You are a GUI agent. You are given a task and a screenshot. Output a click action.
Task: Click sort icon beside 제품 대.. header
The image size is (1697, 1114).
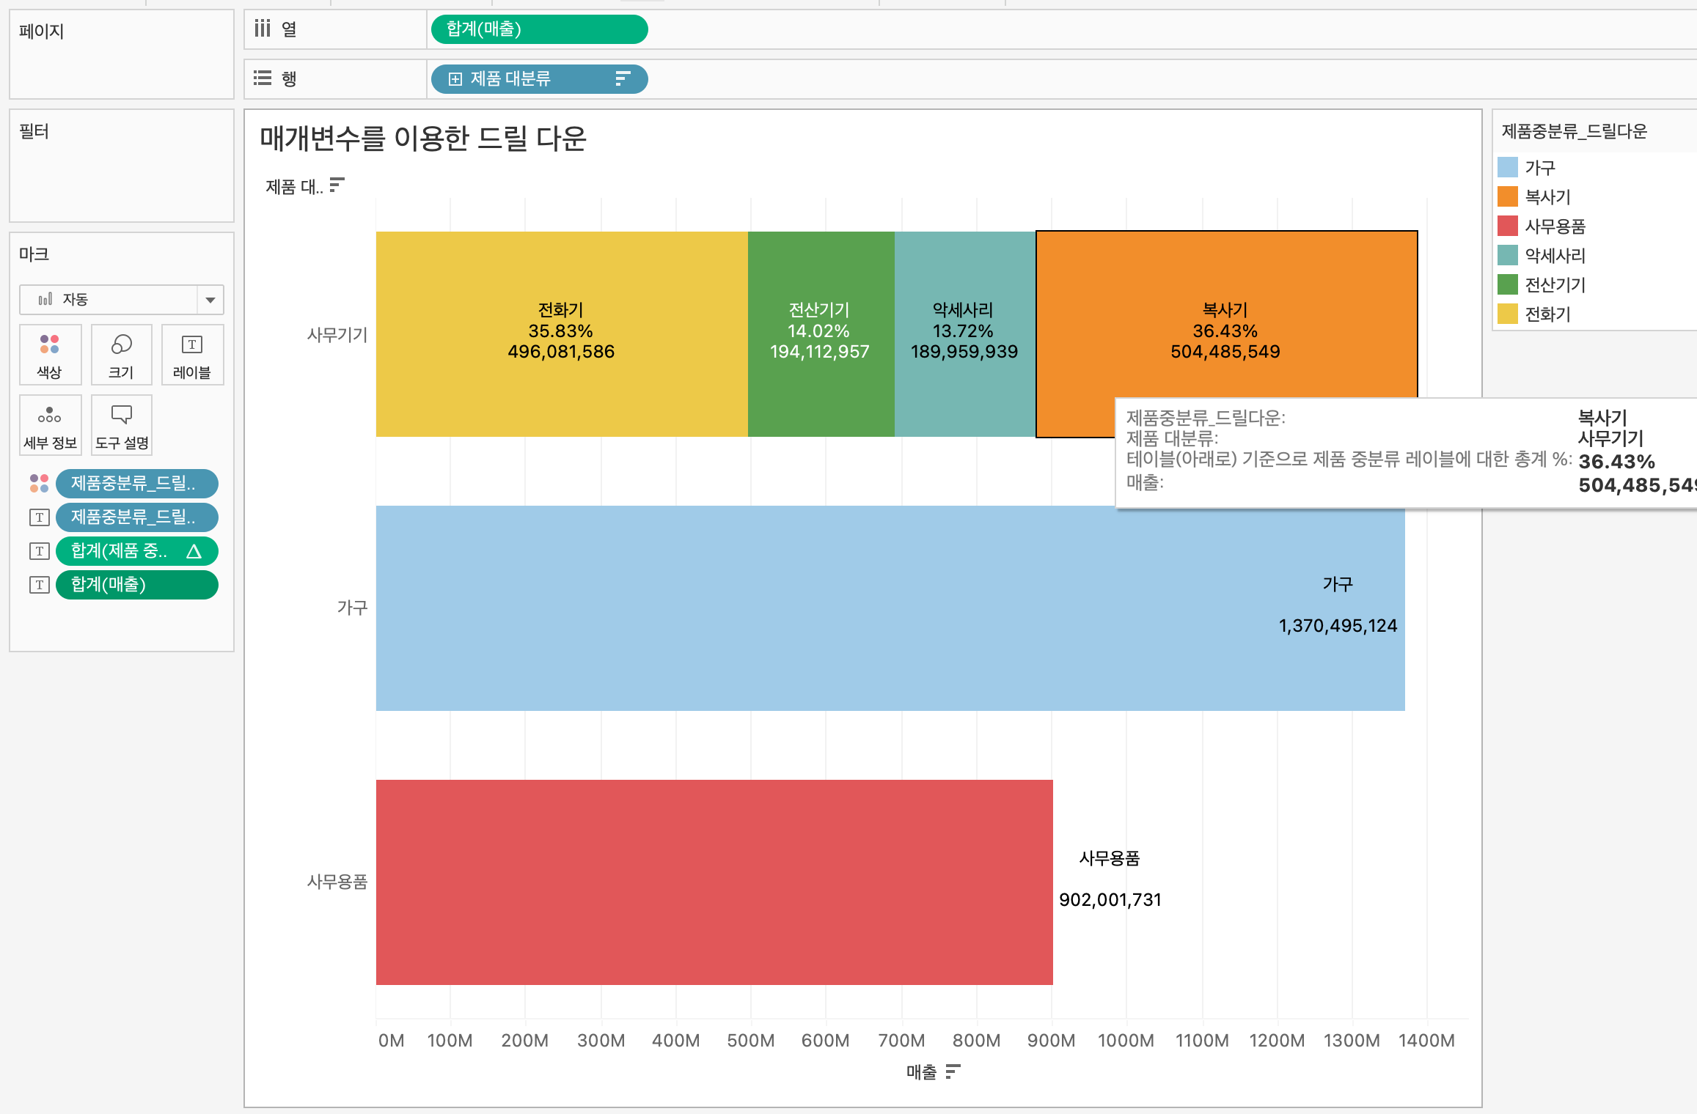tap(337, 185)
